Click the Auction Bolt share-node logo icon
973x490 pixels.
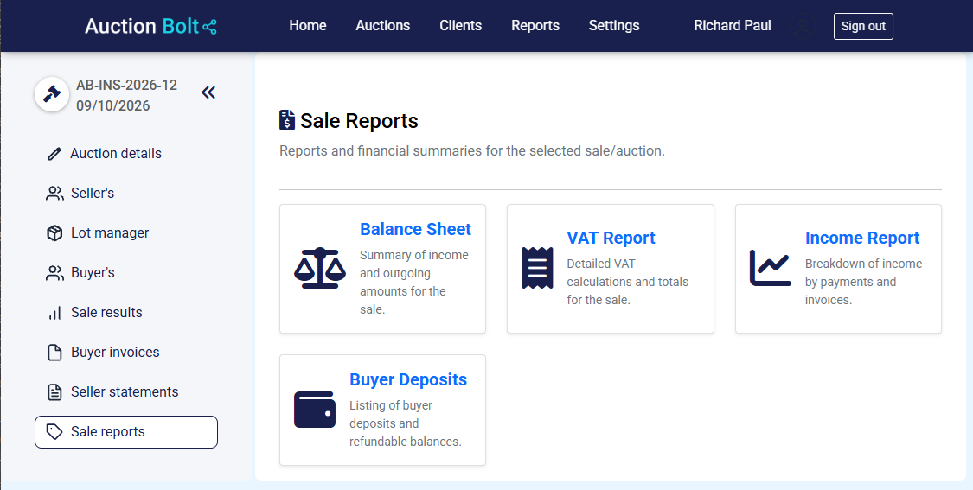[210, 27]
